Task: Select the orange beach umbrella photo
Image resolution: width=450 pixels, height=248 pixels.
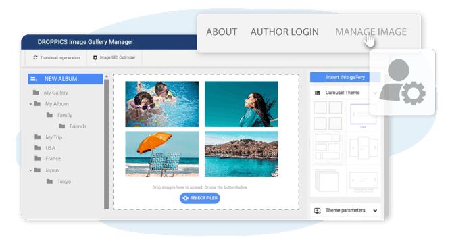Action: point(162,154)
